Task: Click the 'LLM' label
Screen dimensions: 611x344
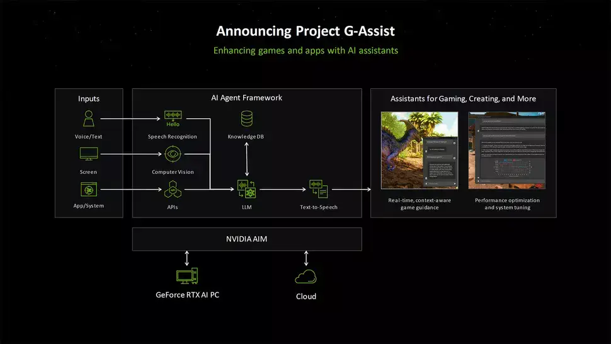Action: tap(247, 207)
